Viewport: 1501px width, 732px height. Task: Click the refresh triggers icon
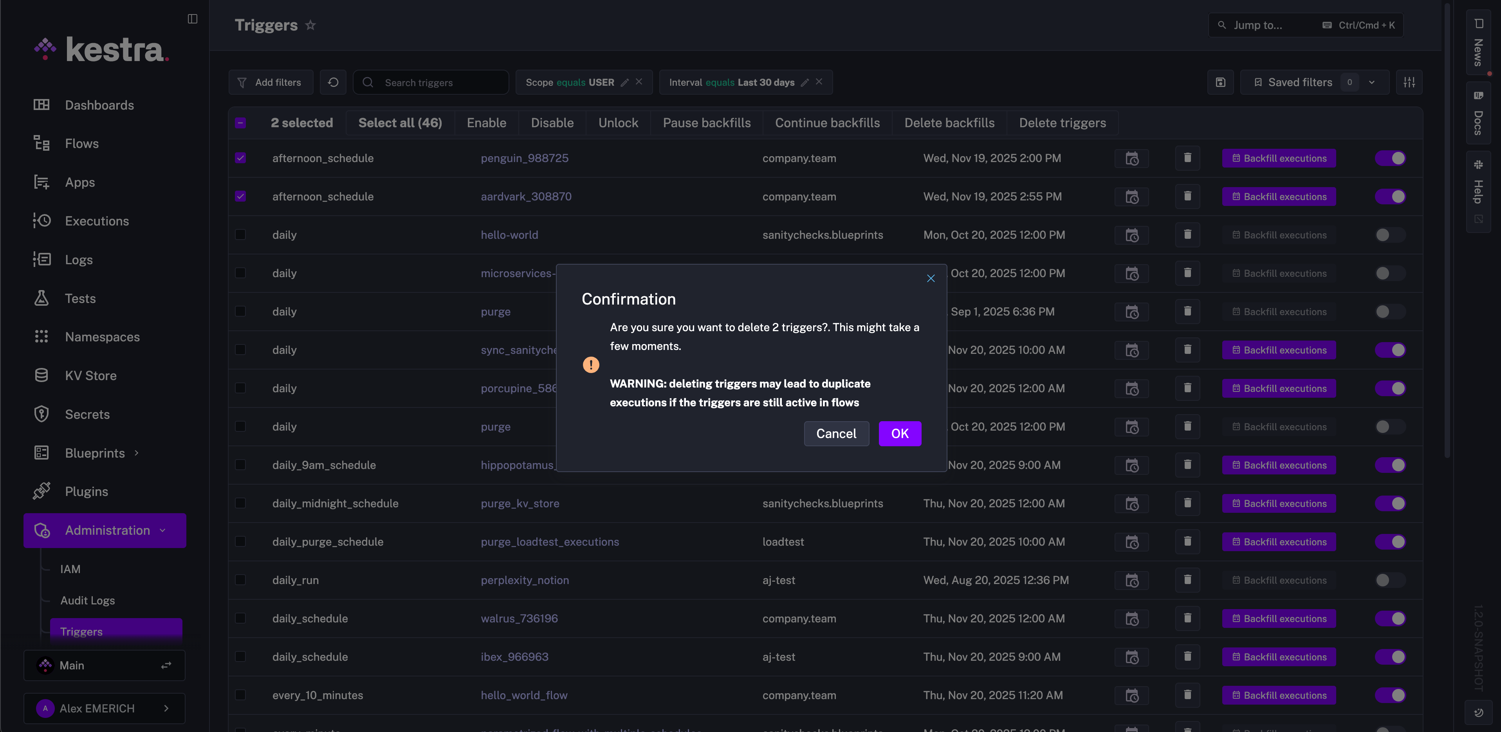tap(333, 82)
